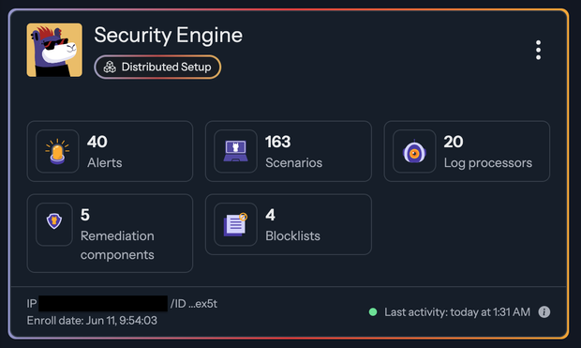The image size is (581, 348).
Task: Click the laptop Scenarios icon
Action: (x=235, y=151)
